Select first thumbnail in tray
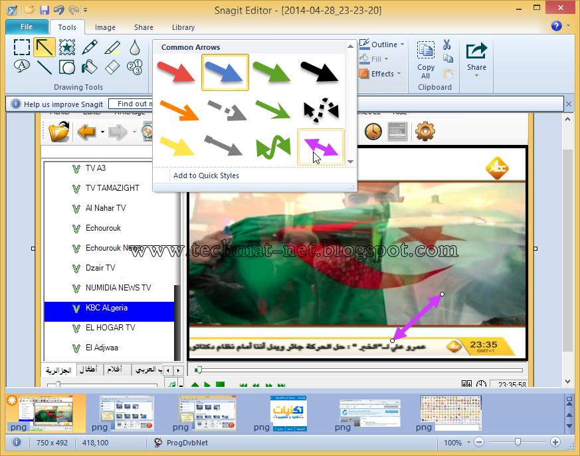Viewport: 580px width, 456px height. (45, 413)
